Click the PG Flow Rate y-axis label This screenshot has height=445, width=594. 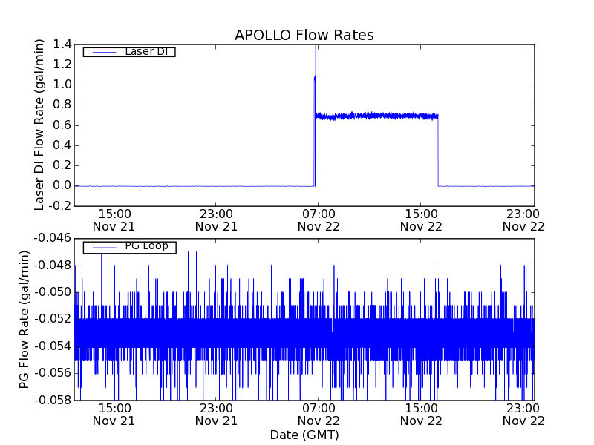pyautogui.click(x=25, y=319)
